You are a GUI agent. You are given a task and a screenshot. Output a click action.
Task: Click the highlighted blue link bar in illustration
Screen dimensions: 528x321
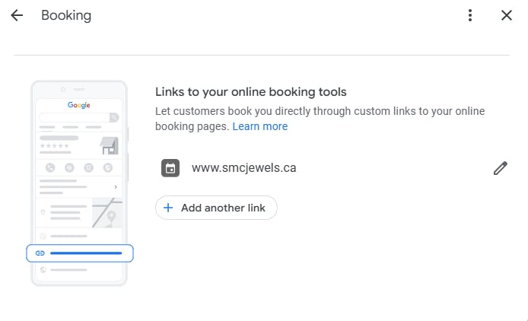point(86,253)
